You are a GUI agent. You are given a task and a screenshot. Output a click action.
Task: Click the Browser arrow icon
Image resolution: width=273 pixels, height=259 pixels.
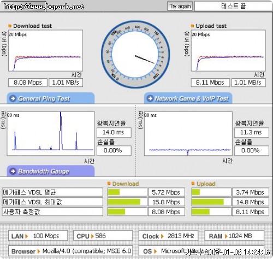point(38,251)
